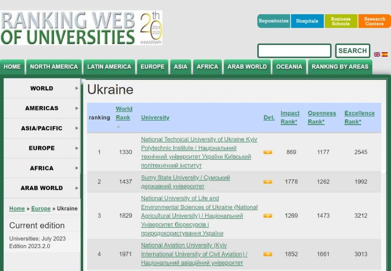The height and width of the screenshot is (271, 391).
Task: Click the sort arrow under World Rank
Action: [x=118, y=127]
